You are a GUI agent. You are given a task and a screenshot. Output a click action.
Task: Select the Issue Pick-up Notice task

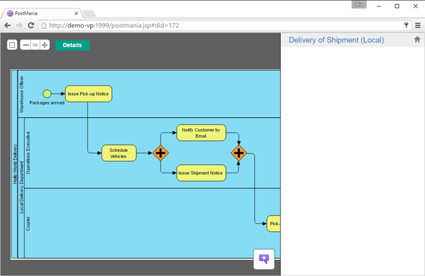[88, 94]
